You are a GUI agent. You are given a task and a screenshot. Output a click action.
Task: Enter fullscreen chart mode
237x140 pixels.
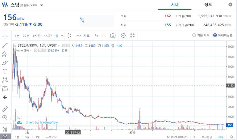click(x=132, y=36)
